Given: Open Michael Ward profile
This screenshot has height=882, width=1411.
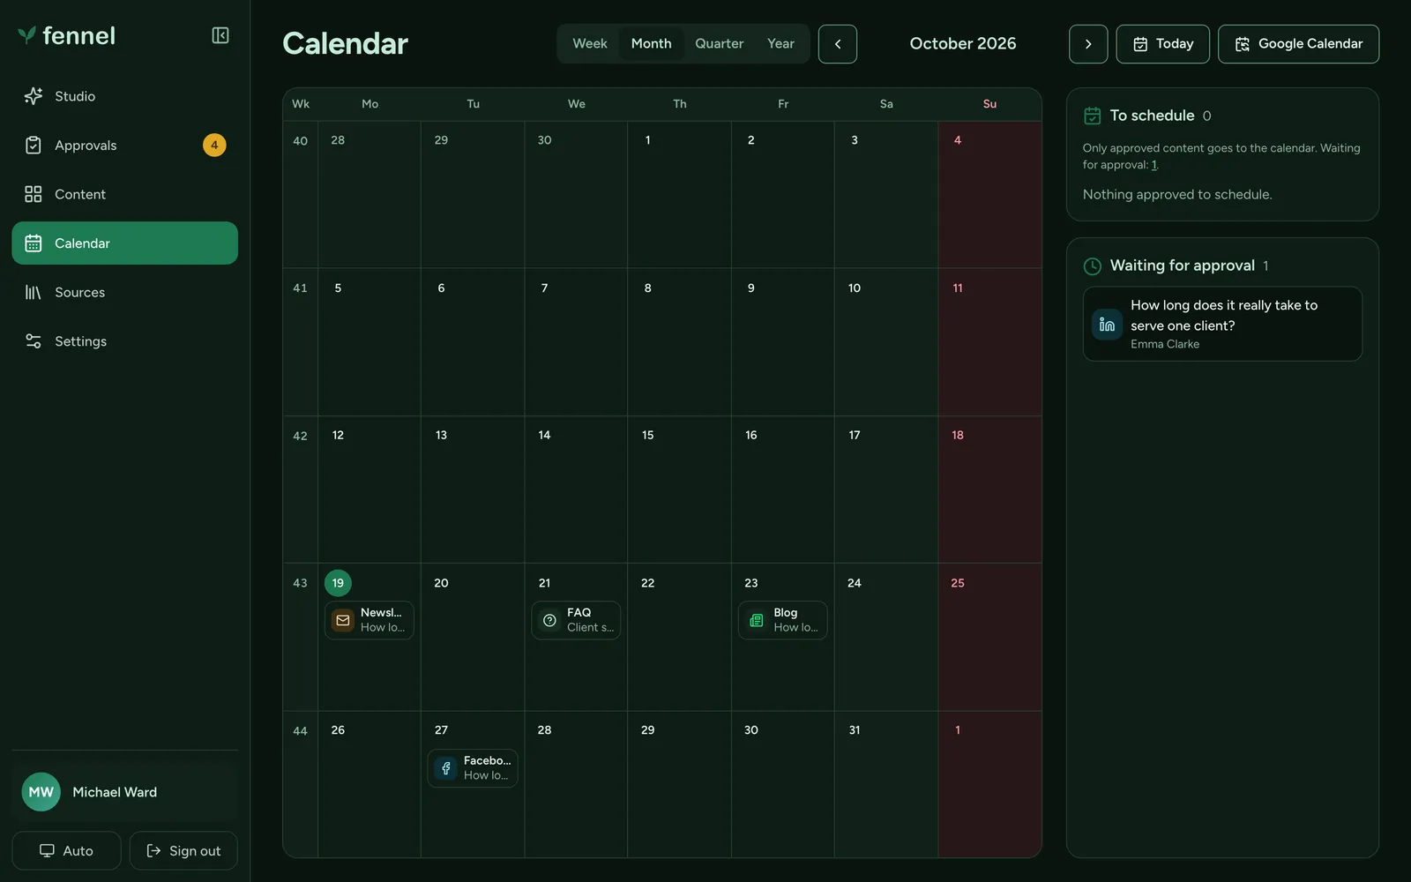Looking at the screenshot, I should tap(124, 792).
